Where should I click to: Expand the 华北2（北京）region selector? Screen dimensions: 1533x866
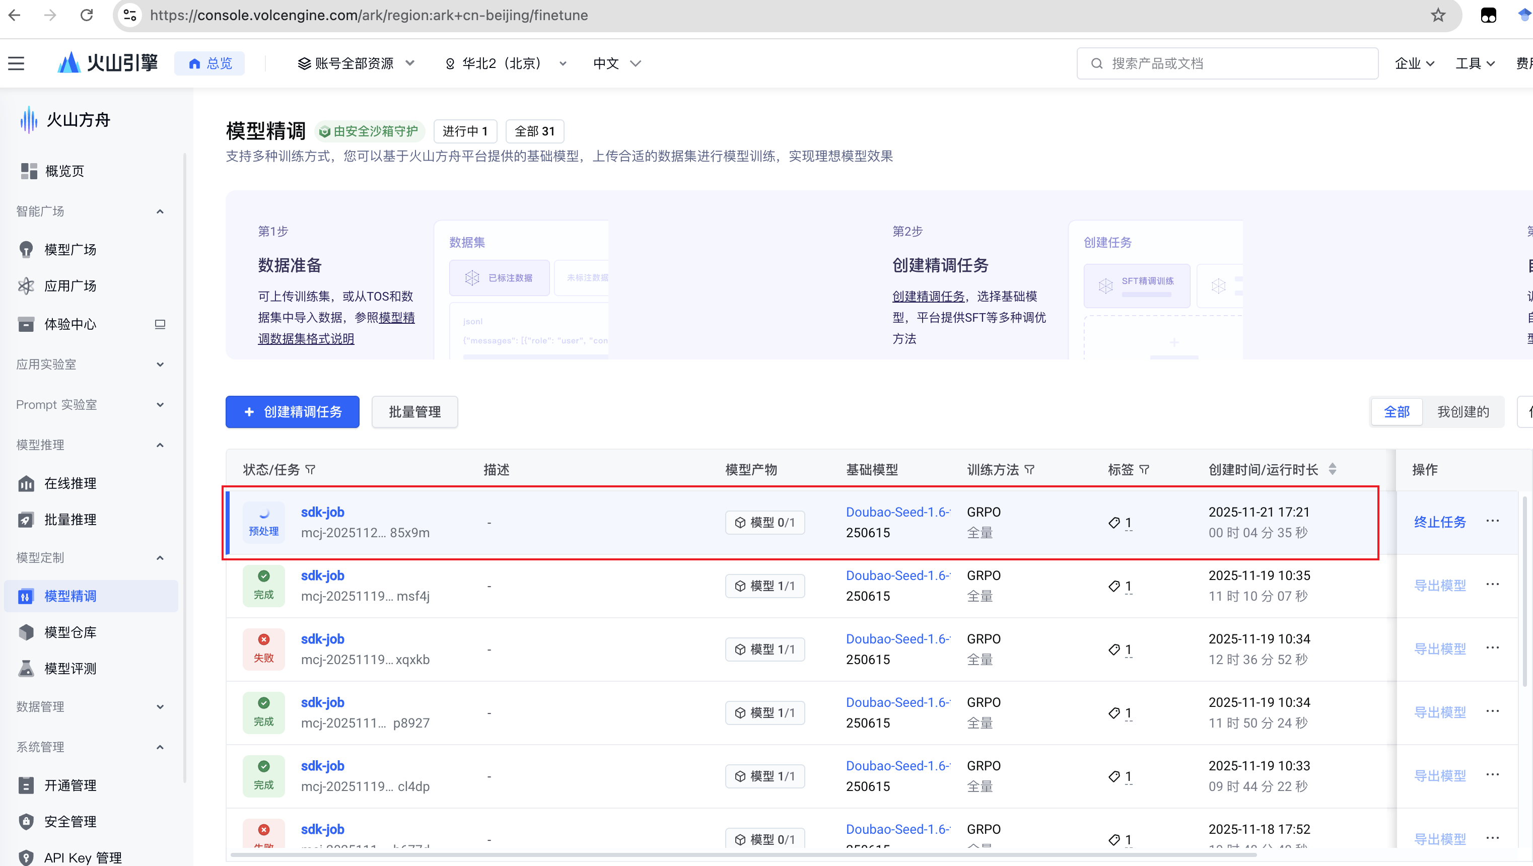pos(506,63)
